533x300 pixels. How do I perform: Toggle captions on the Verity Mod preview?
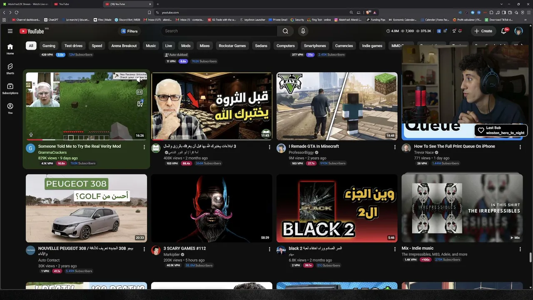click(x=140, y=92)
